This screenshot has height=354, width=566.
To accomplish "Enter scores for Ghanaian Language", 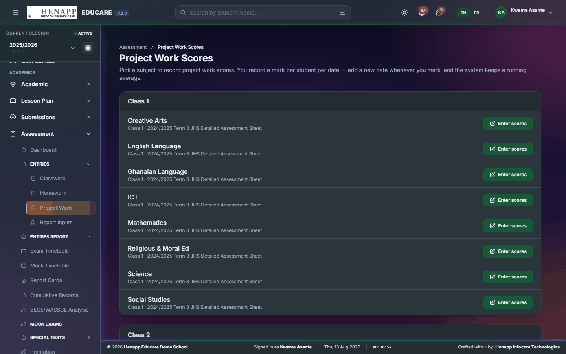I will tap(508, 175).
